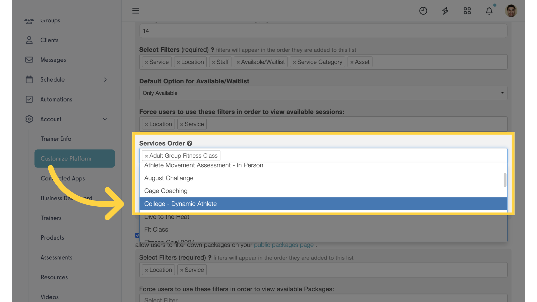Click the Messages sidebar icon

(x=29, y=60)
